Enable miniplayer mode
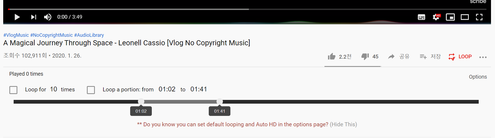Image resolution: width=495 pixels, height=138 pixels. tap(450, 17)
